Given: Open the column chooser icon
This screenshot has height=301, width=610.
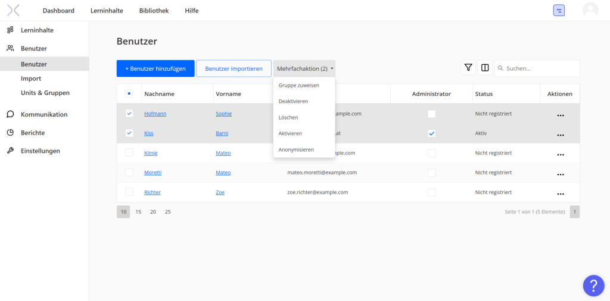Looking at the screenshot, I should click(x=485, y=68).
